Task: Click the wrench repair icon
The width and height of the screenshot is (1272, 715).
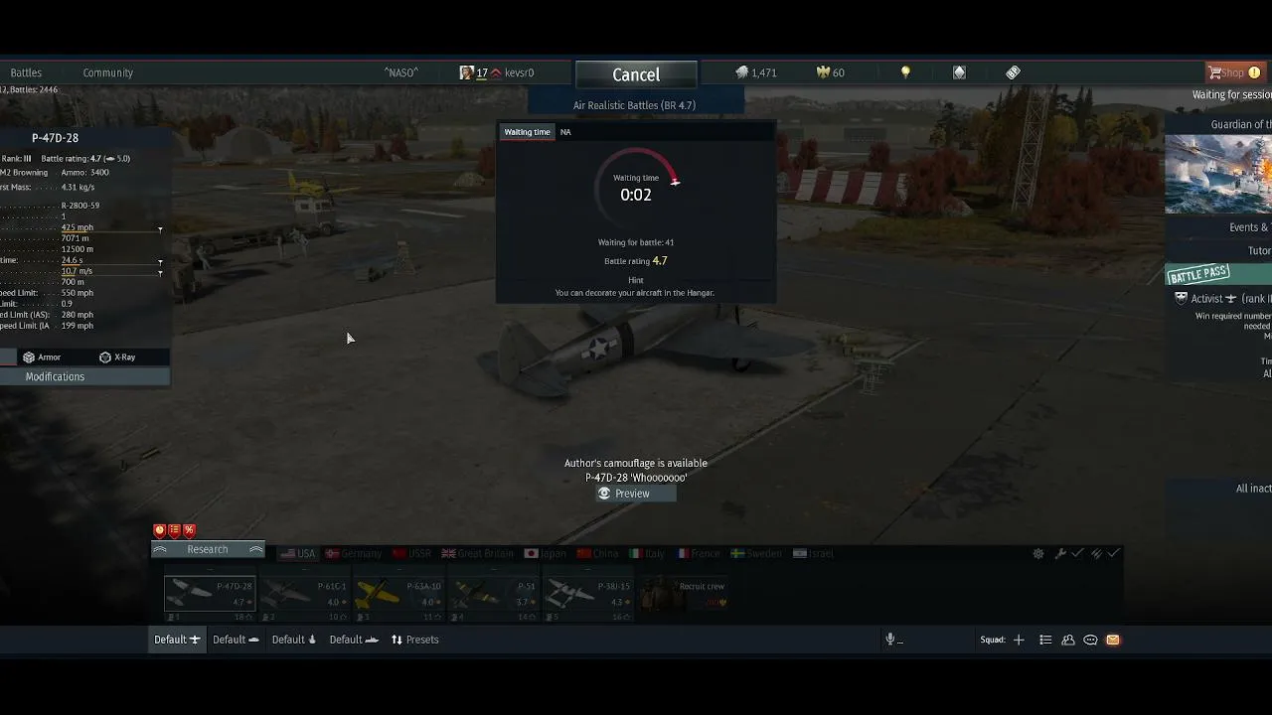Action: click(x=1060, y=554)
